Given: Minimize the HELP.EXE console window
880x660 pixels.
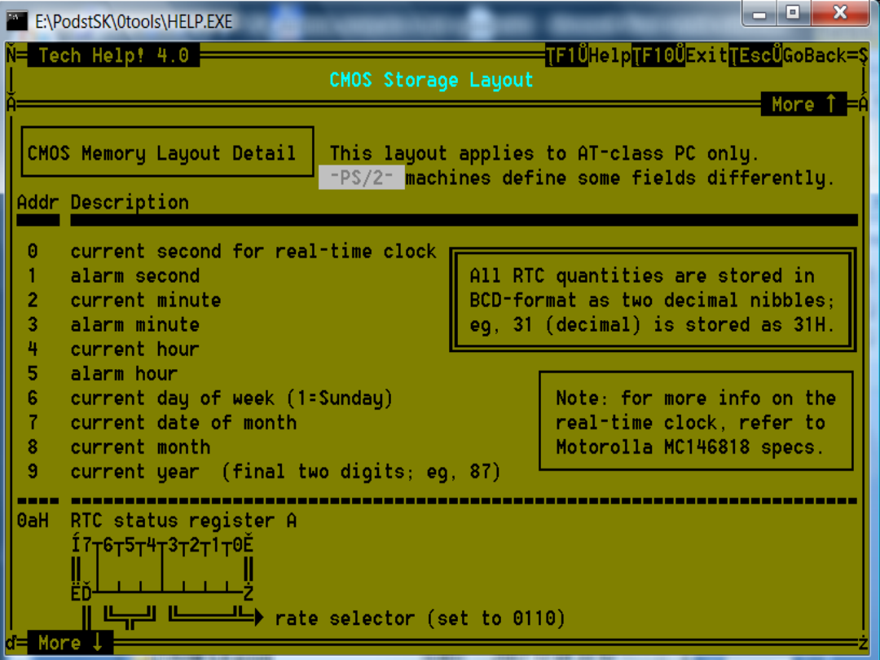Looking at the screenshot, I should [x=760, y=15].
